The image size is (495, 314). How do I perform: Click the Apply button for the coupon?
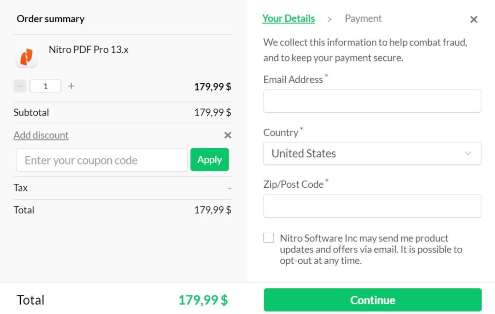[x=209, y=160]
